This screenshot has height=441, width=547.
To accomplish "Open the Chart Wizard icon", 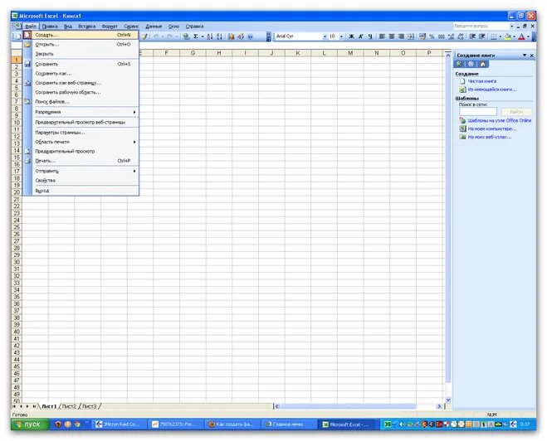I will click(231, 36).
